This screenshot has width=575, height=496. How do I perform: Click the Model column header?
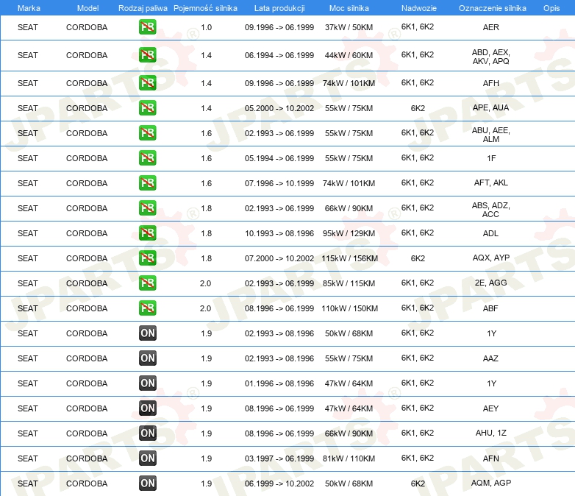pos(87,8)
